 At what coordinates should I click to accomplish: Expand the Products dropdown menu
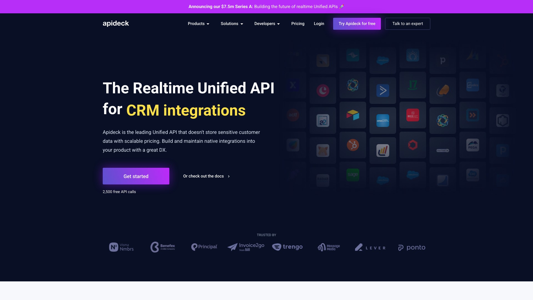pyautogui.click(x=198, y=24)
